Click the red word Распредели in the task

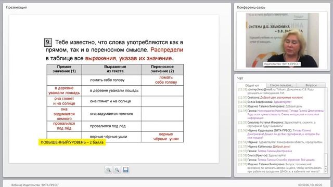pos(166,50)
